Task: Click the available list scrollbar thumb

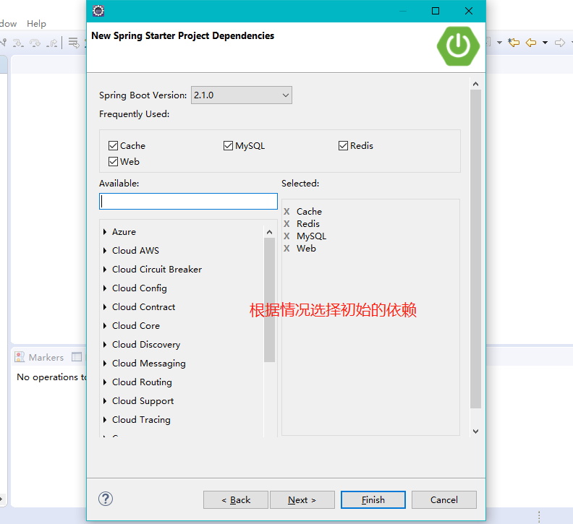Action: click(x=269, y=300)
